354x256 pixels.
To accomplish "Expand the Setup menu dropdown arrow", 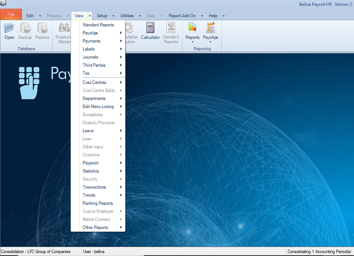I will tap(114, 16).
